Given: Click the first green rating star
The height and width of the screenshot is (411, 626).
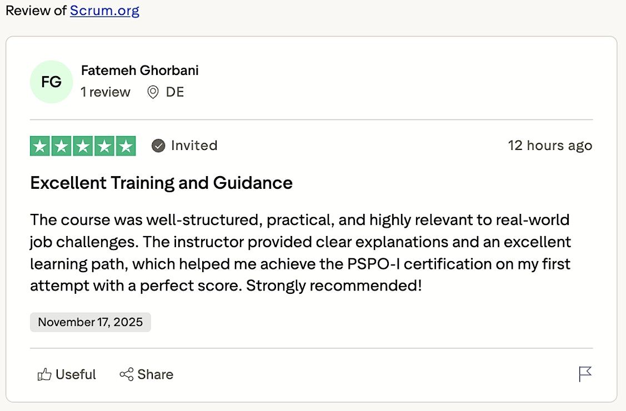Looking at the screenshot, I should 40,146.
